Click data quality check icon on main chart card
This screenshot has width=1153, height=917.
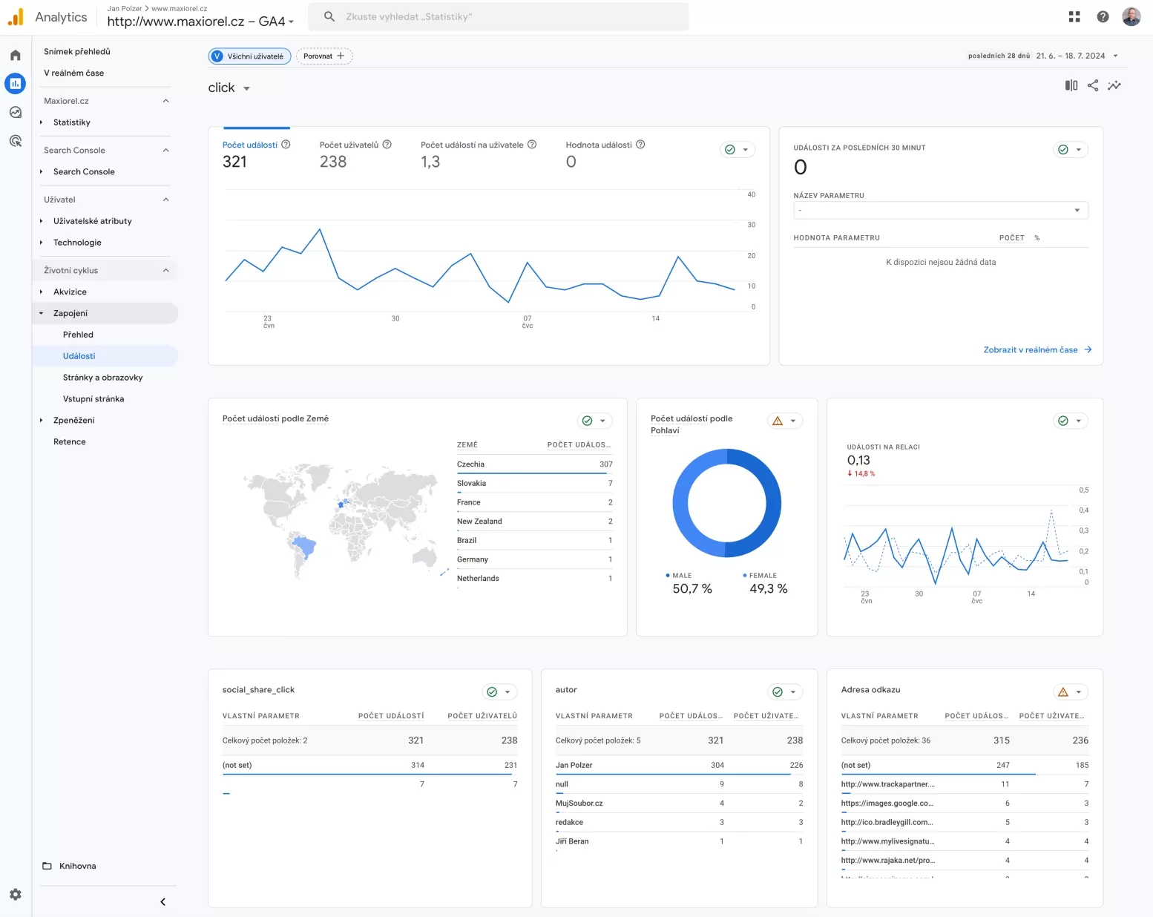pyautogui.click(x=730, y=150)
